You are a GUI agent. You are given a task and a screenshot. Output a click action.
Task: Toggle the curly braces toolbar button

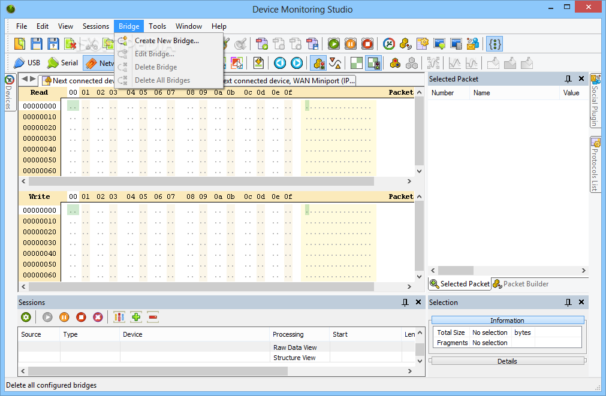pos(495,44)
